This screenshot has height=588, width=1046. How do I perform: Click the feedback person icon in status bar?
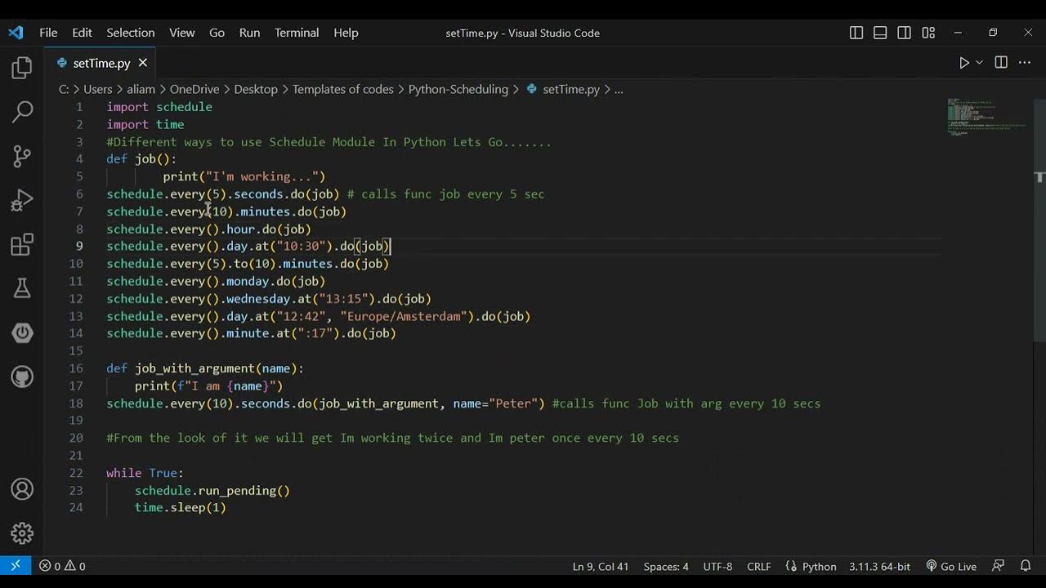(998, 566)
